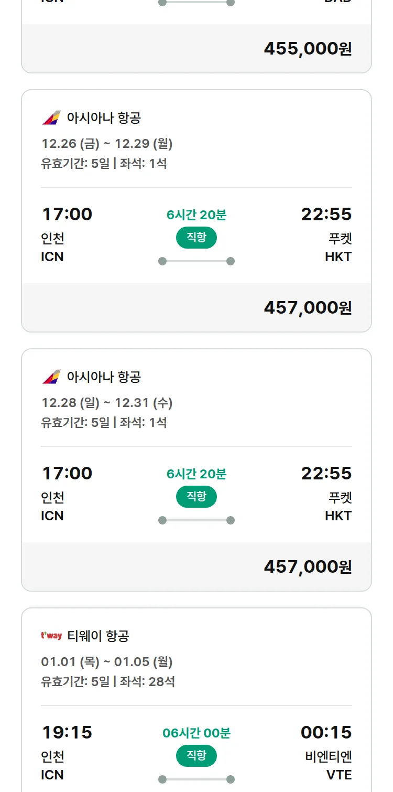This screenshot has width=393, height=792.
Task: Click 비엔티엔 VTE destination
Action: point(329,765)
